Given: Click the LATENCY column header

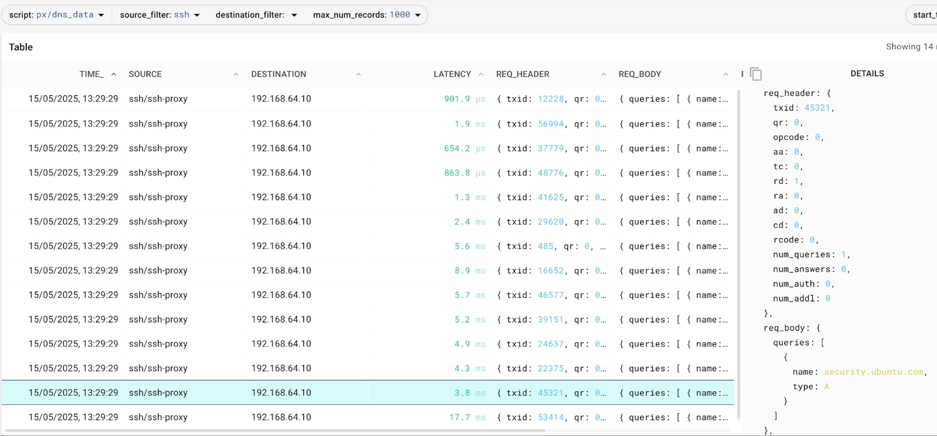Looking at the screenshot, I should click(452, 74).
